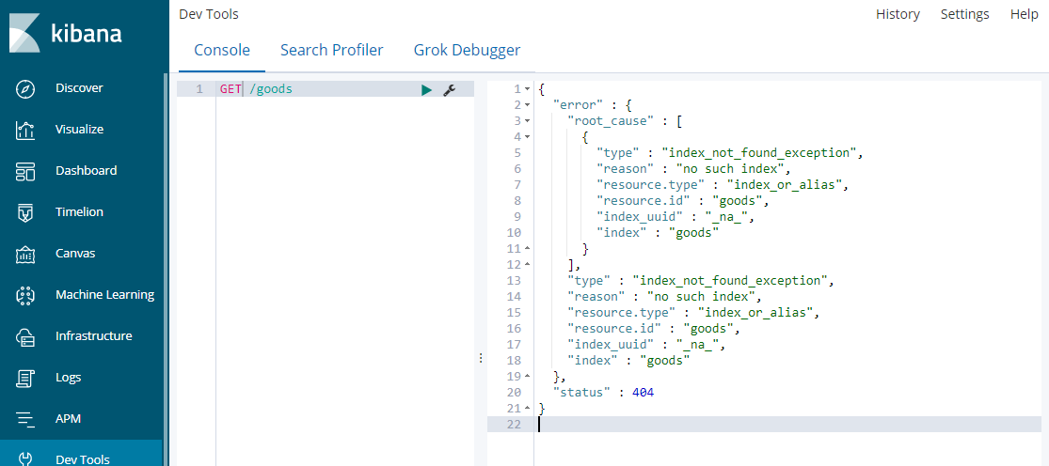
Task: Click the Kibana logo
Action: (66, 33)
